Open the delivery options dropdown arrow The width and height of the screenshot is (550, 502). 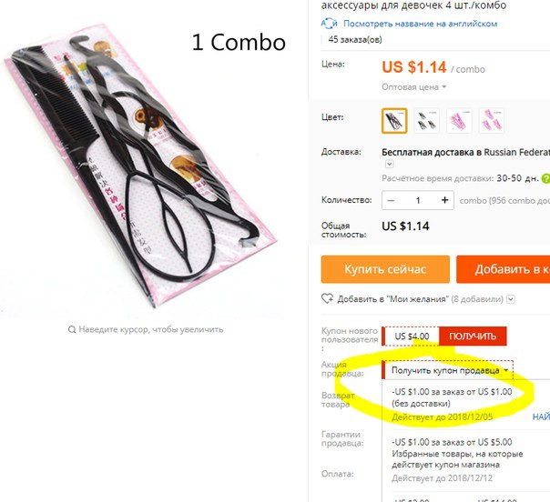coord(390,164)
